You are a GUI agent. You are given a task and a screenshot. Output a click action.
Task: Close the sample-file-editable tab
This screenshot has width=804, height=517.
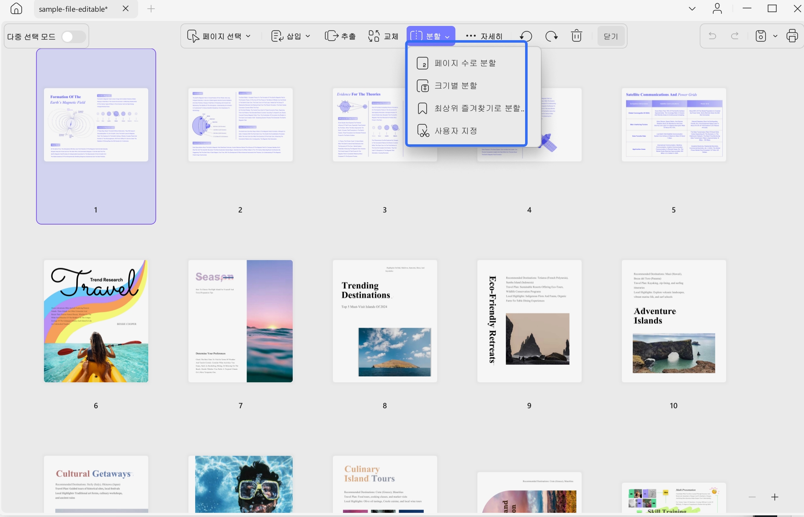pos(126,8)
